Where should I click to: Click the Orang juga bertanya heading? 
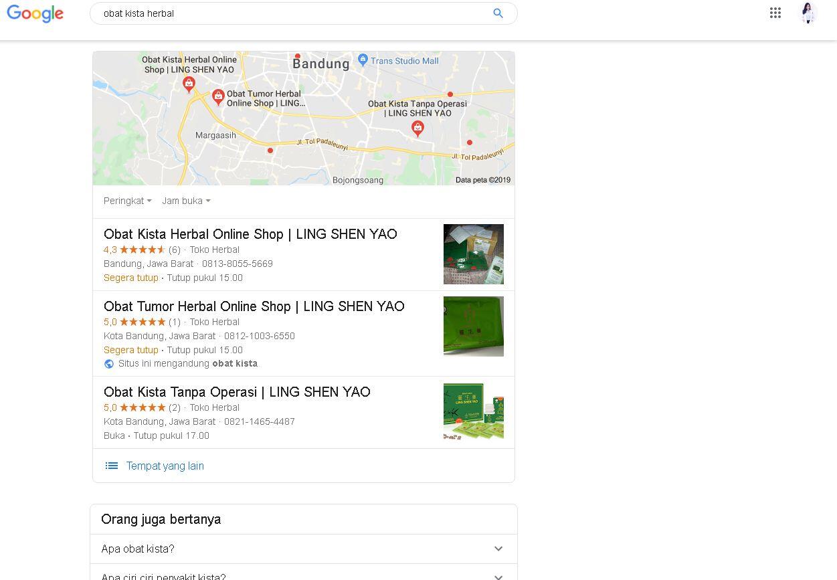(161, 519)
